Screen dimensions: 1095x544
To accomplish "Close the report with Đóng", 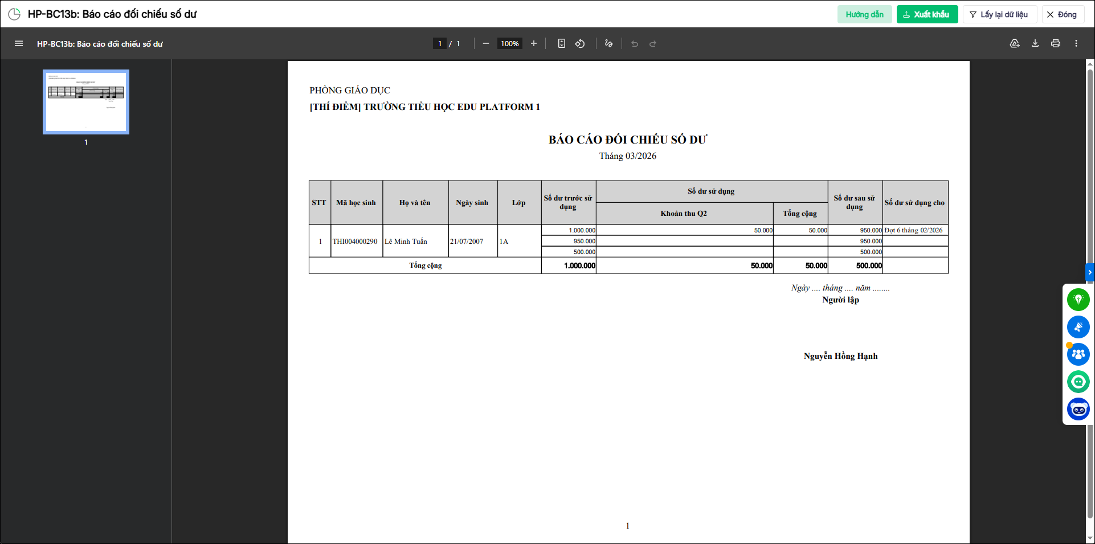I will [1063, 14].
